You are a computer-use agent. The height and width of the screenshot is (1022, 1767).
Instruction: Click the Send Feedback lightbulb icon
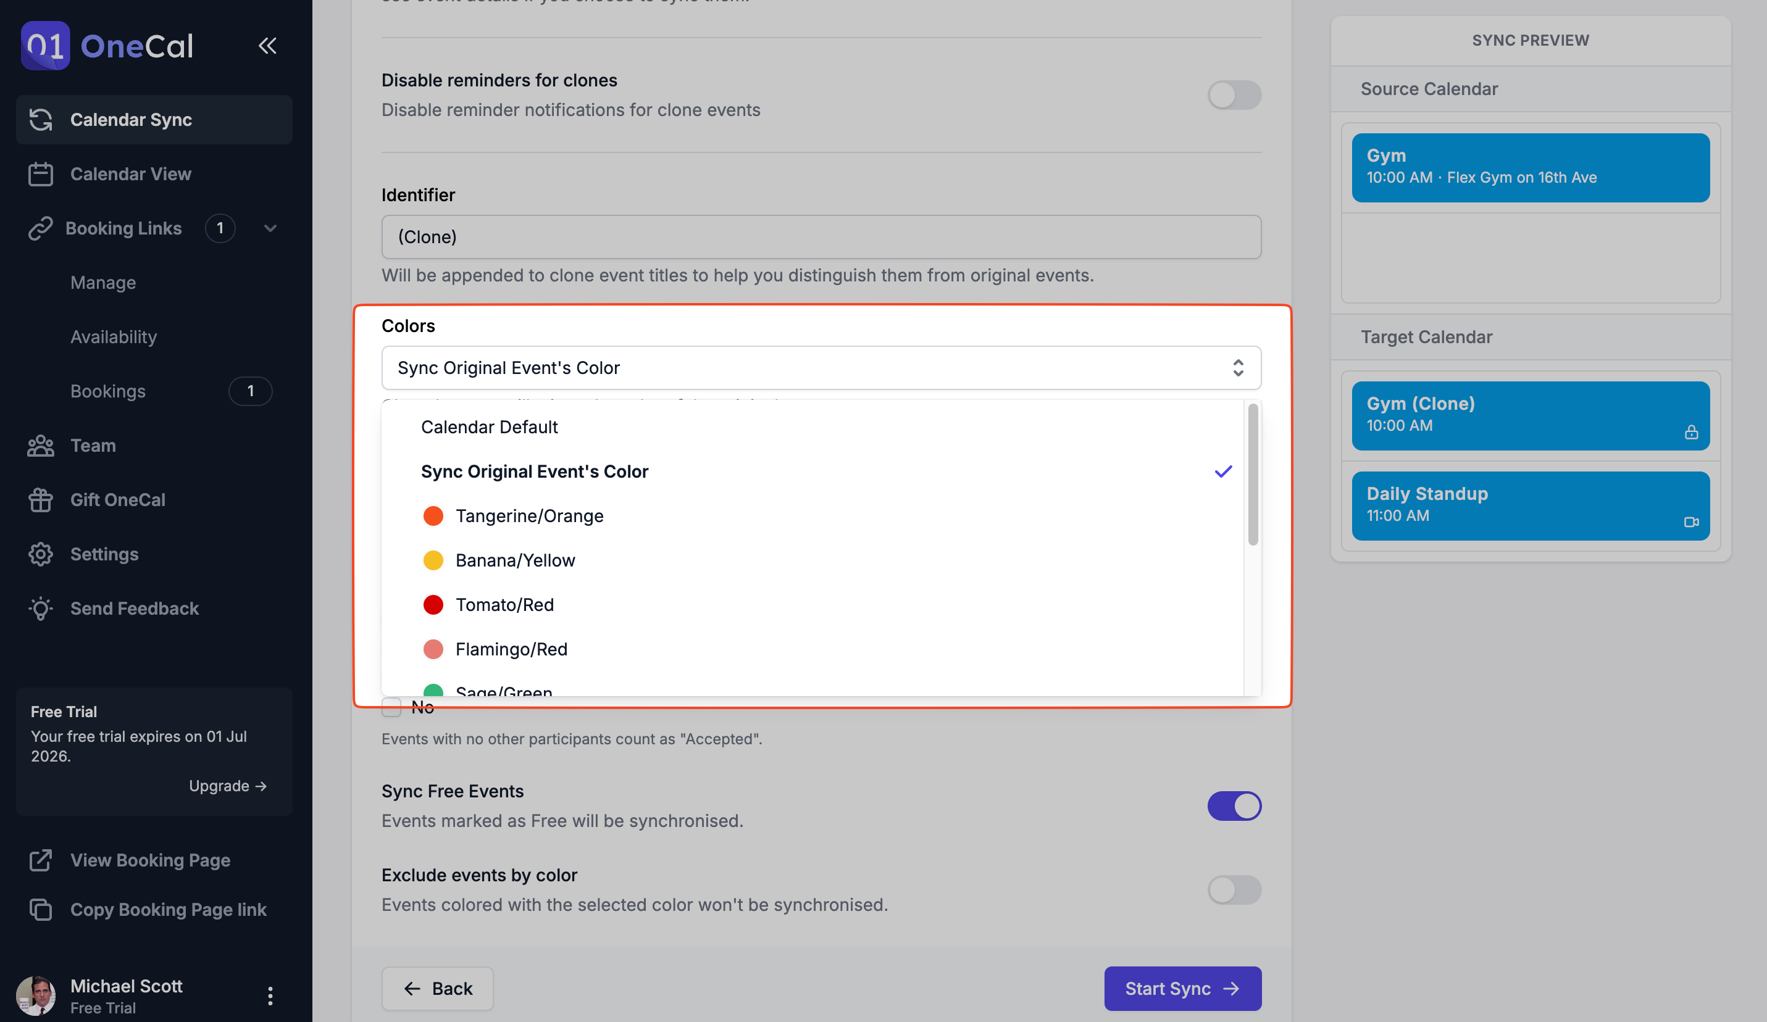pyautogui.click(x=41, y=609)
